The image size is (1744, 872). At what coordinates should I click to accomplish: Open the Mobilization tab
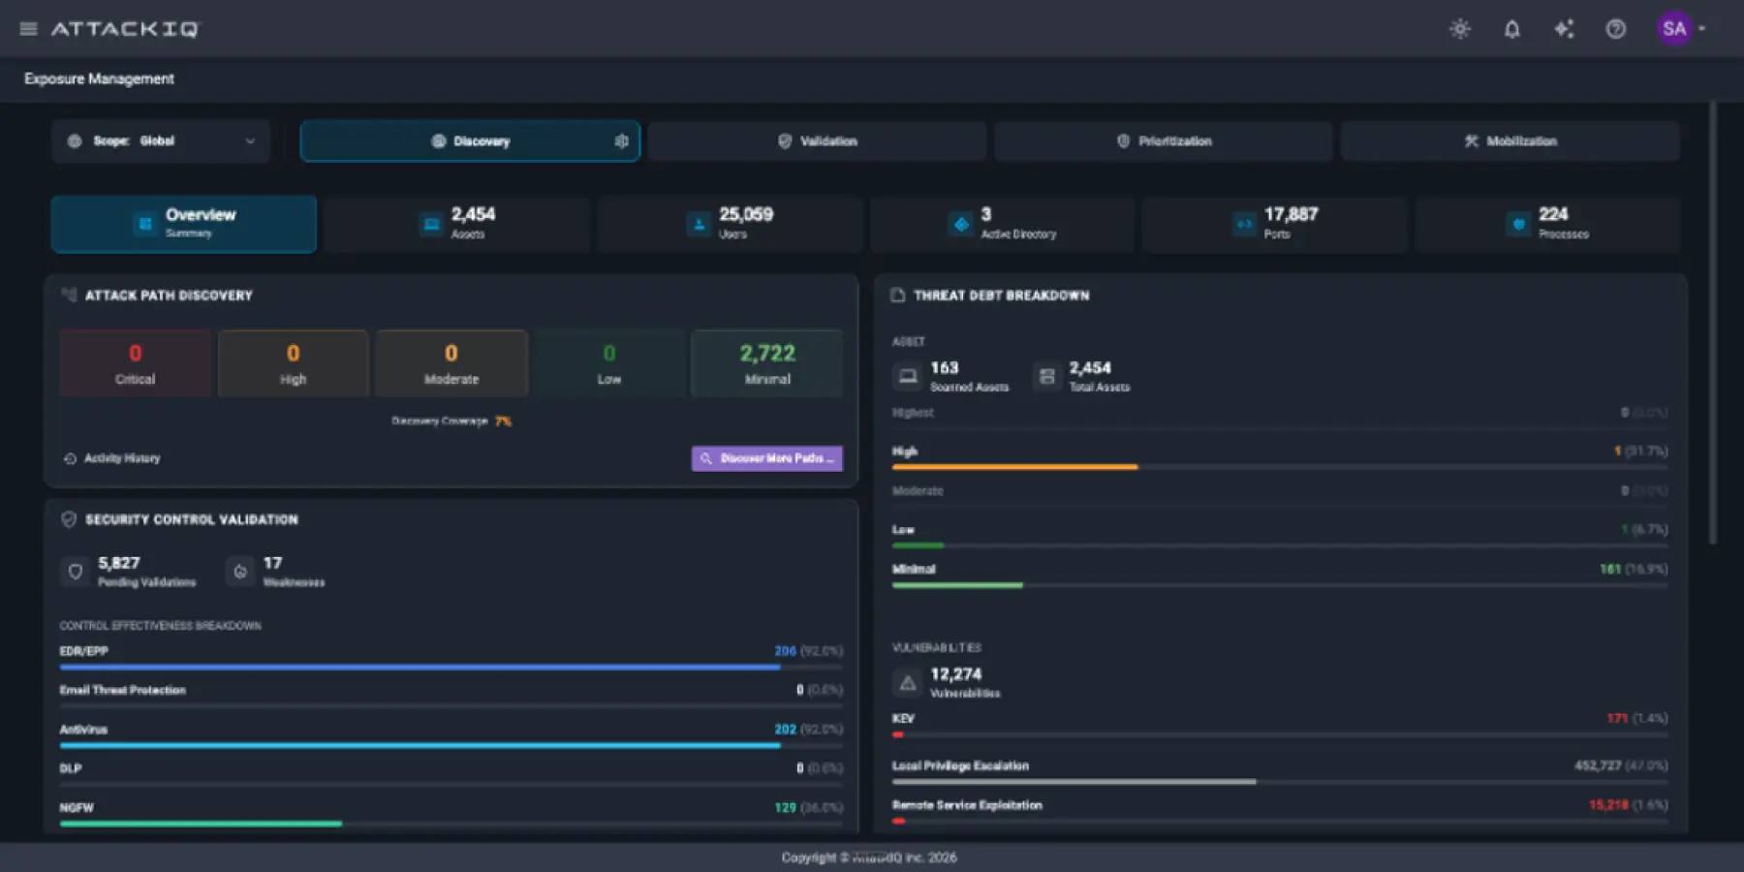click(1510, 141)
